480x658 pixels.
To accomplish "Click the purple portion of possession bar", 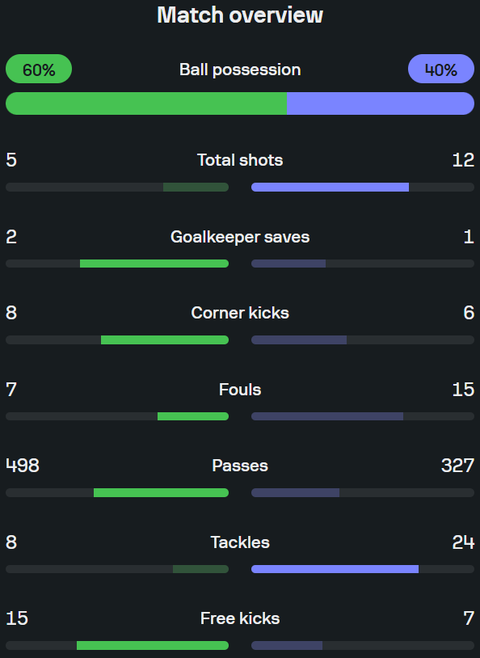I will (x=381, y=103).
